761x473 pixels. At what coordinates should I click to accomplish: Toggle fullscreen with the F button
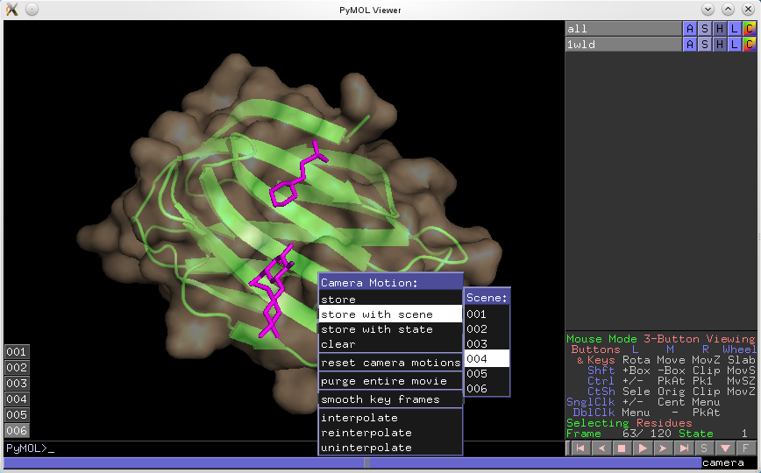tap(746, 448)
